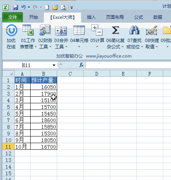Select the 【Excel大师】 tab

click(62, 17)
